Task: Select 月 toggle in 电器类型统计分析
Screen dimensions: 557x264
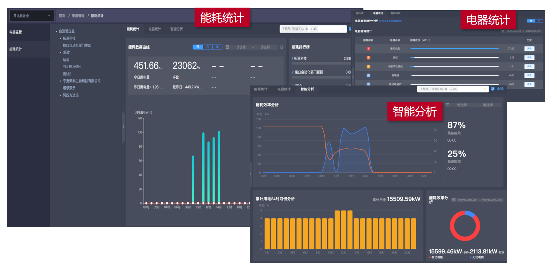Action: [531, 21]
